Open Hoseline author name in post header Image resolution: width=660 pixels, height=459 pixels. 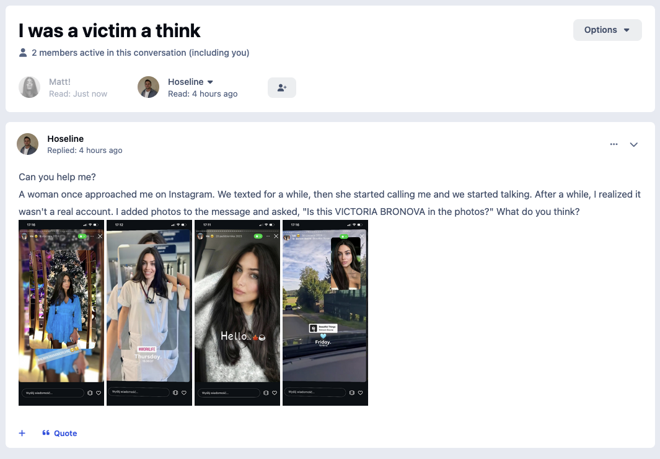(65, 139)
